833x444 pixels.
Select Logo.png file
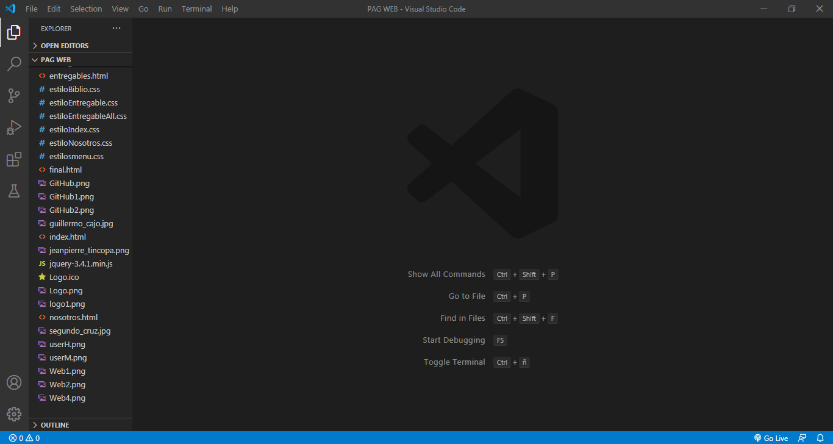point(80,290)
